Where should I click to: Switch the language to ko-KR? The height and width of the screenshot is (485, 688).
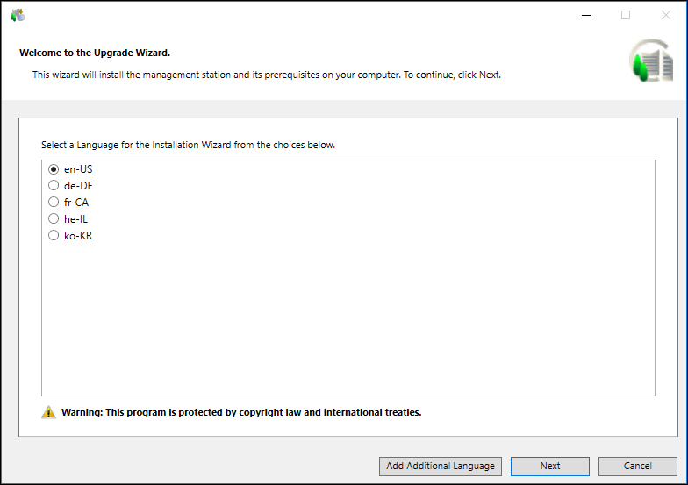pyautogui.click(x=54, y=236)
